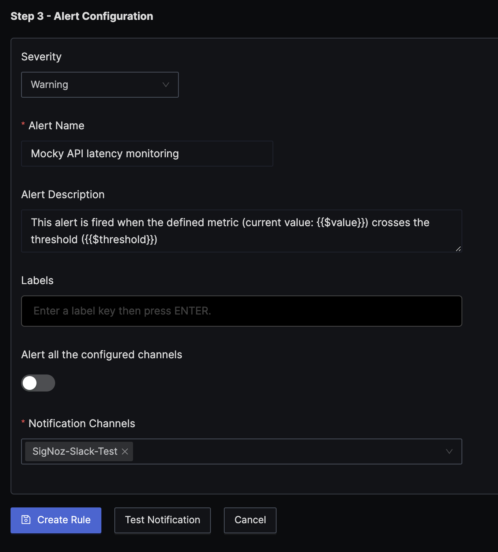The image size is (498, 552).
Task: Click the Alert Name label
Action: (56, 126)
